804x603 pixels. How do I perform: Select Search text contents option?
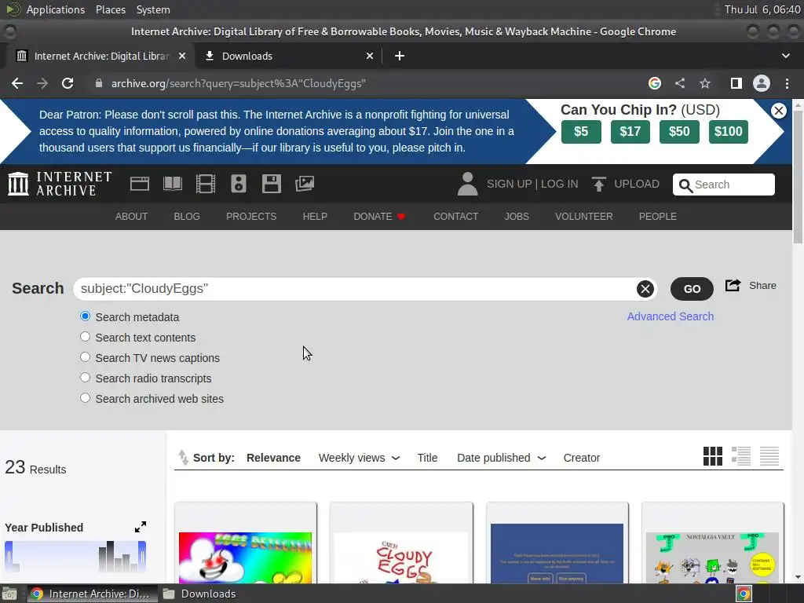(x=85, y=337)
